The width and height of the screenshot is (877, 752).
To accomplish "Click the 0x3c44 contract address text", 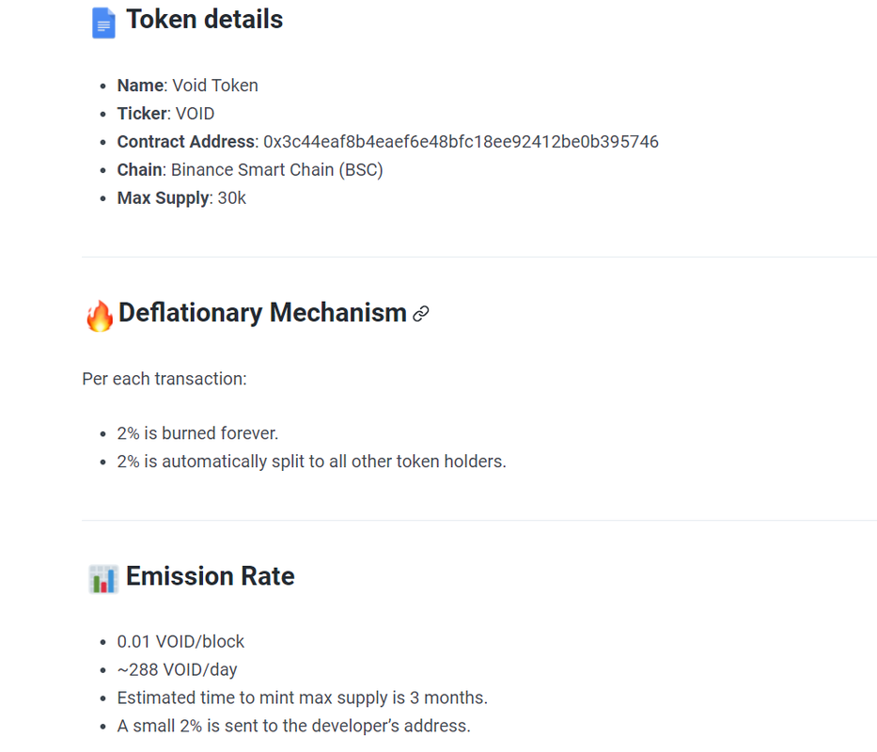I will pos(461,142).
